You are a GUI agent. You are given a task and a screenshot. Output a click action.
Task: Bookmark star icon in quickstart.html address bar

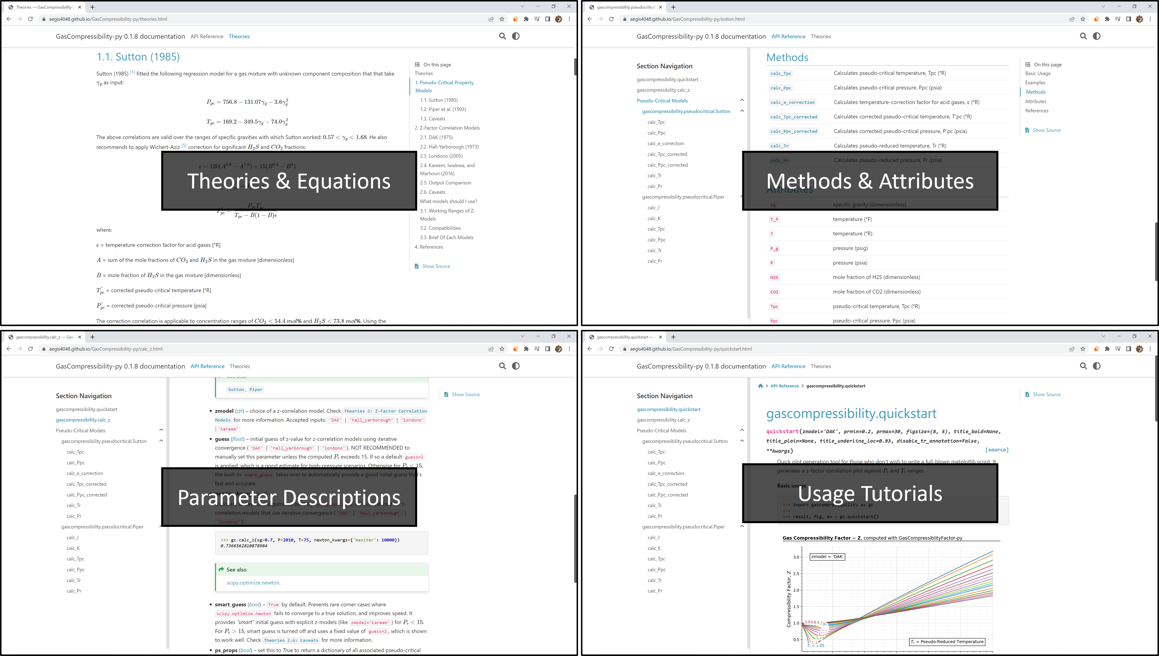[x=1083, y=349]
